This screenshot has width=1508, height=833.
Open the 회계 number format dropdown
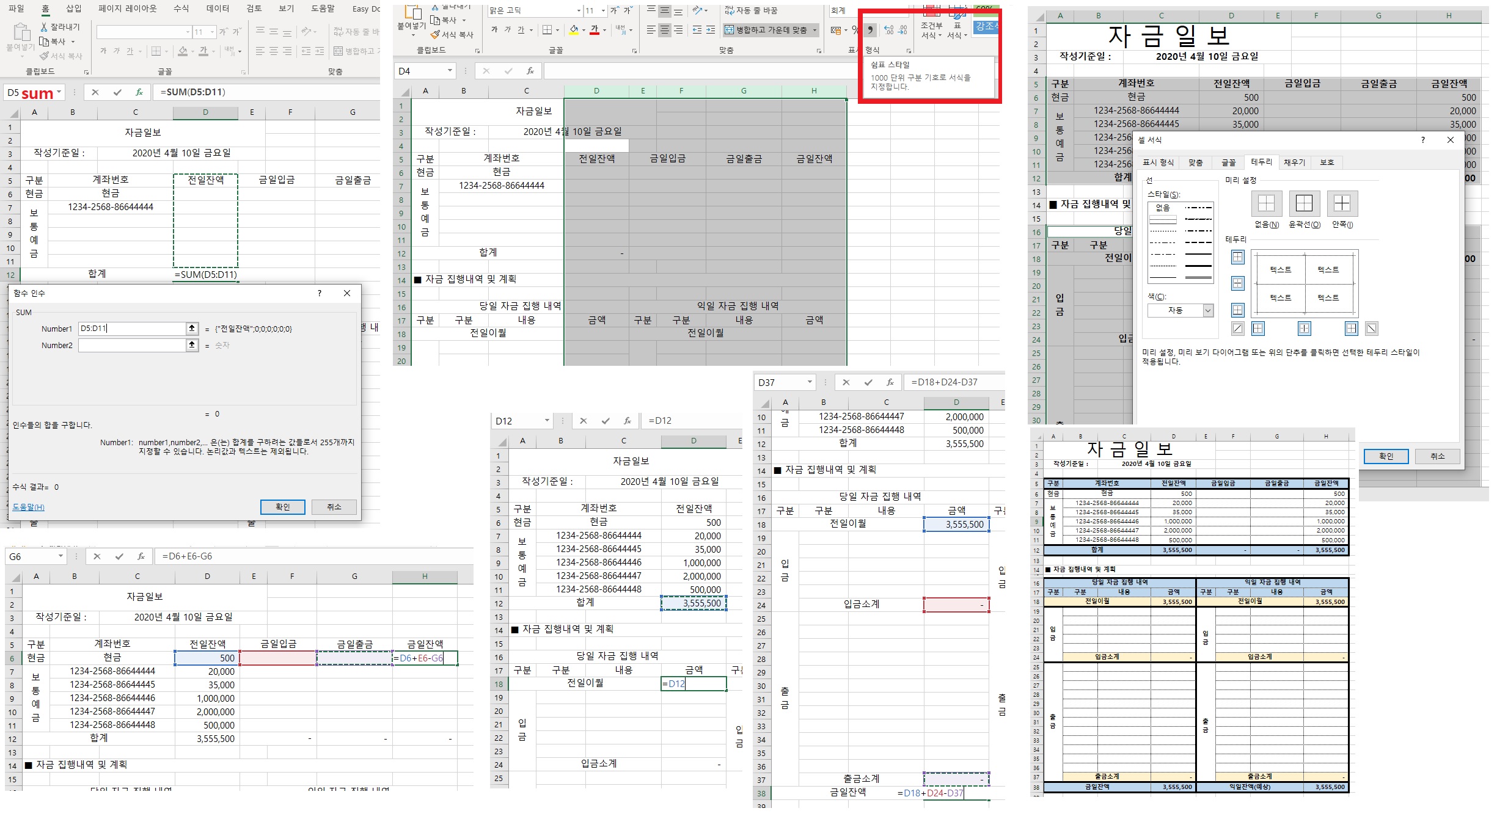[x=843, y=10]
